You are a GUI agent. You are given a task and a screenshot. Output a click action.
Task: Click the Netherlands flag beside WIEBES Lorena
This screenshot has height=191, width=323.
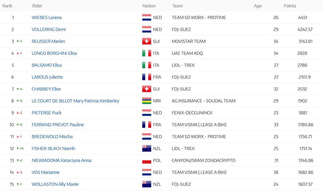pos(147,18)
